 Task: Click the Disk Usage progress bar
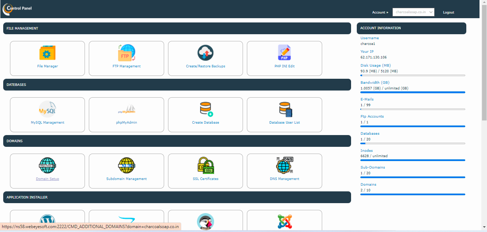pos(413,76)
